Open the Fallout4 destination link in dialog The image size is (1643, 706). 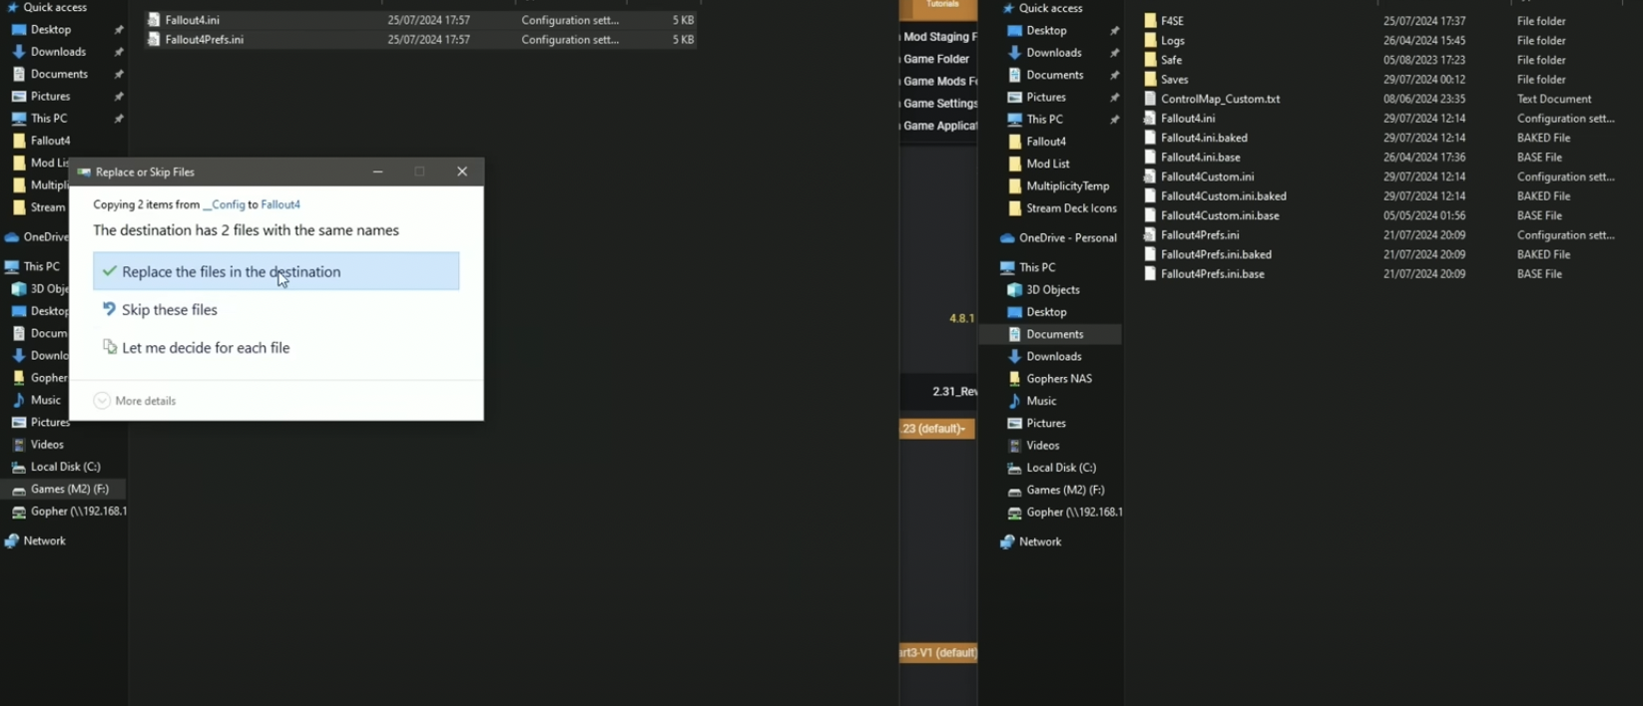(280, 204)
